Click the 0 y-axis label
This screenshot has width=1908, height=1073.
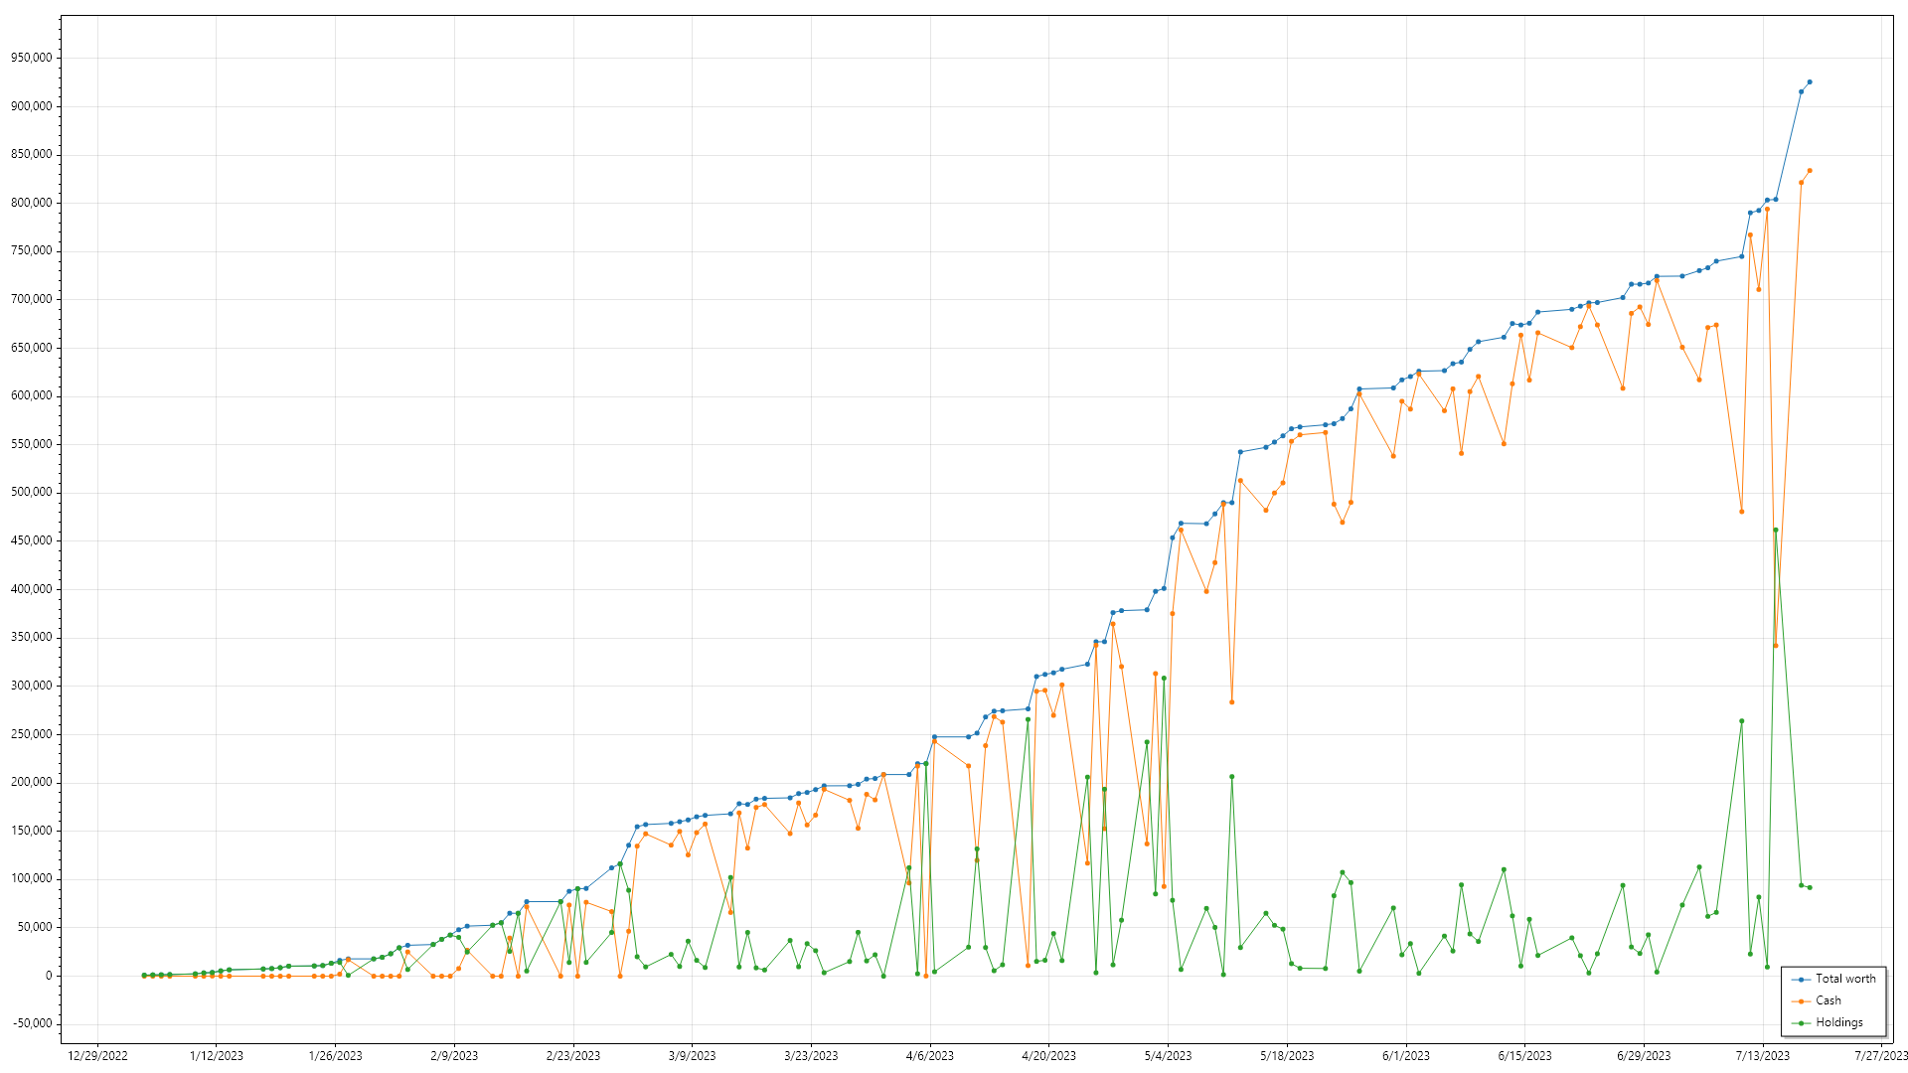48,976
